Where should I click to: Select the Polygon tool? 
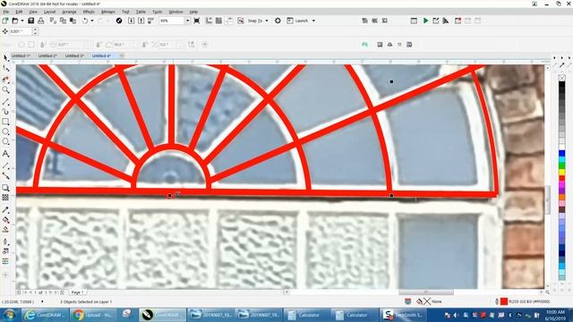click(5, 141)
